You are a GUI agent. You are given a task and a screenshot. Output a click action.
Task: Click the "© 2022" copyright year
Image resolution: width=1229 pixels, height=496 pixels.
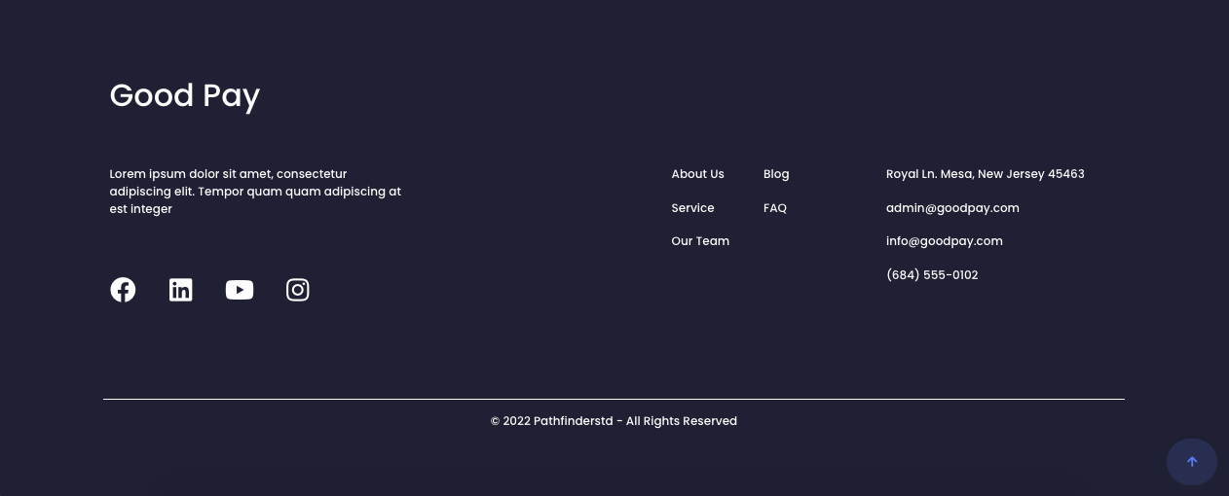point(511,421)
